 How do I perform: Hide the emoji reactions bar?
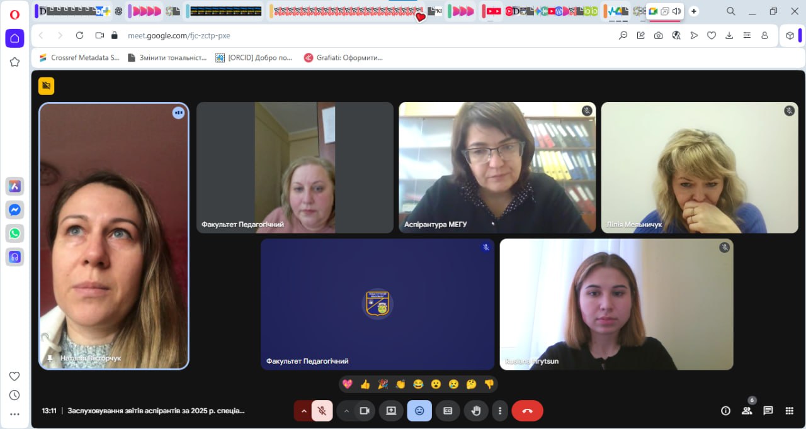(419, 411)
